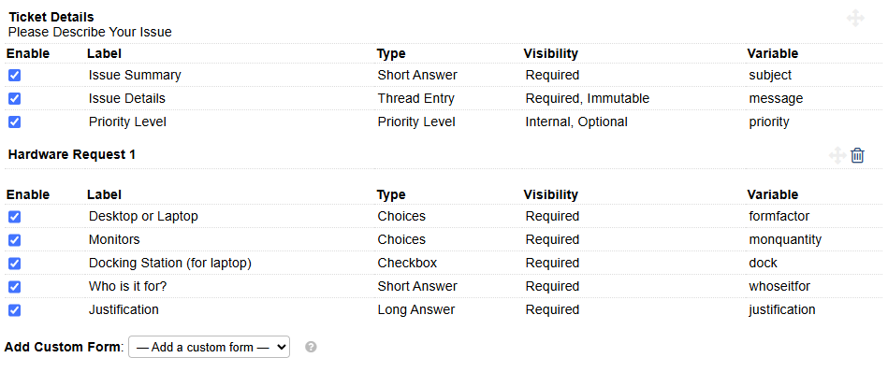Click the move handle beside Ticket Details
Screen dimensions: 888x372
855,18
